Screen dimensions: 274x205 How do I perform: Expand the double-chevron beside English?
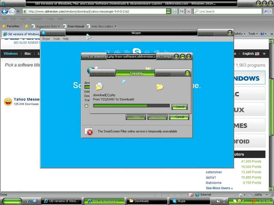264,54
